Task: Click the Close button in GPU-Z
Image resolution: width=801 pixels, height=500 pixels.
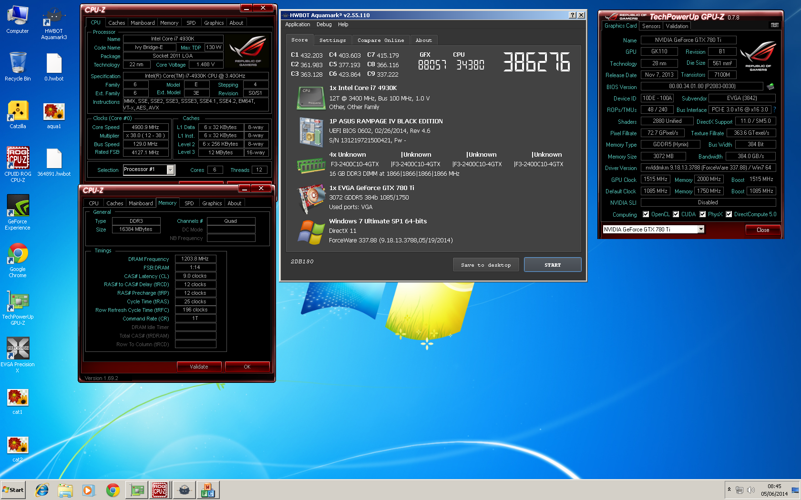Action: click(762, 230)
